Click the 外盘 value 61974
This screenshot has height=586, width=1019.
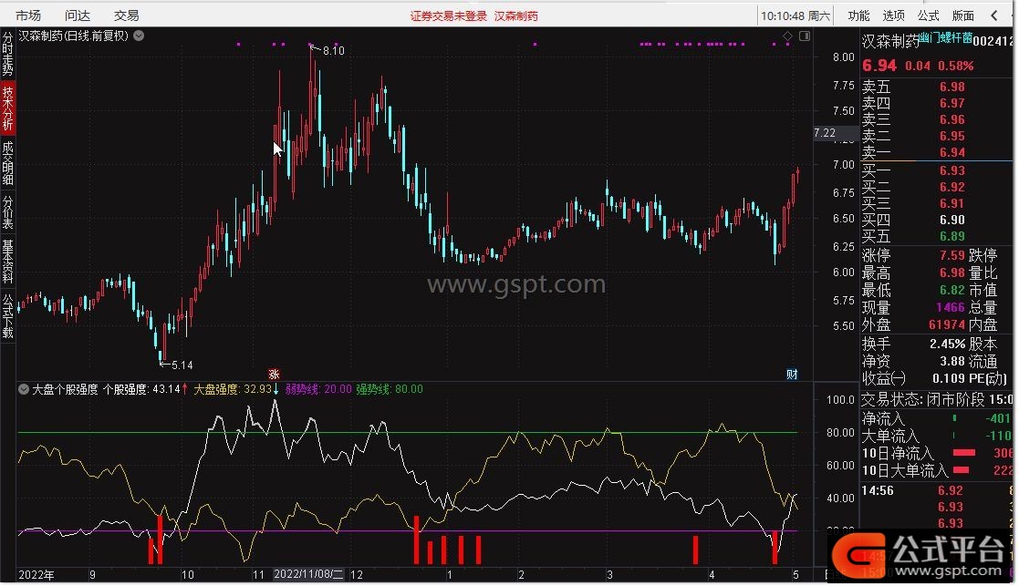point(947,324)
